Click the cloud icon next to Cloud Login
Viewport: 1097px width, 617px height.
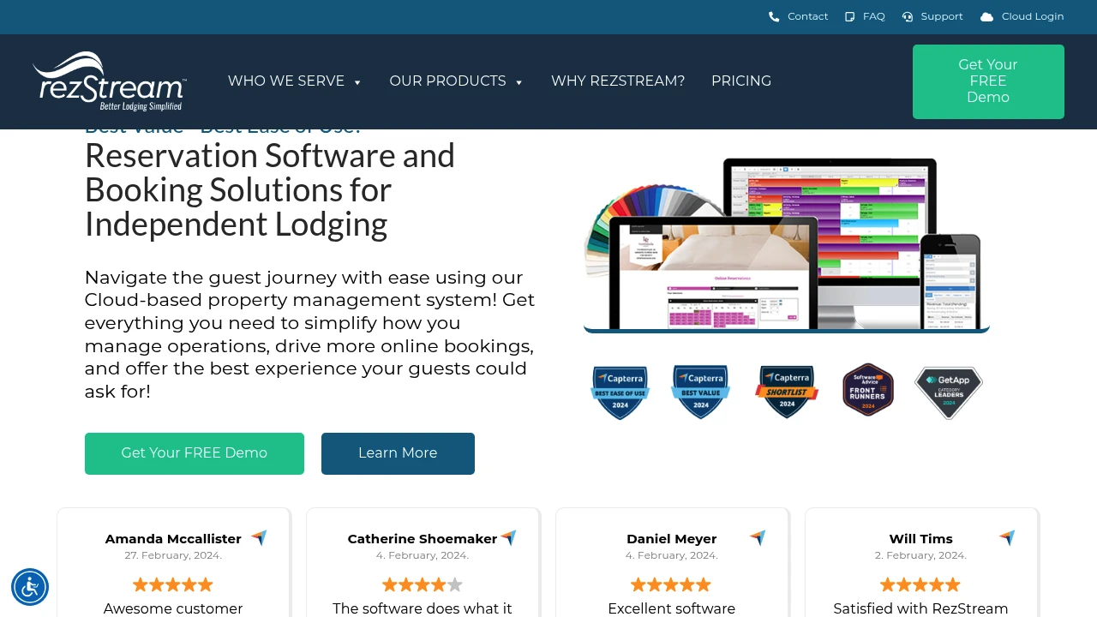click(986, 16)
